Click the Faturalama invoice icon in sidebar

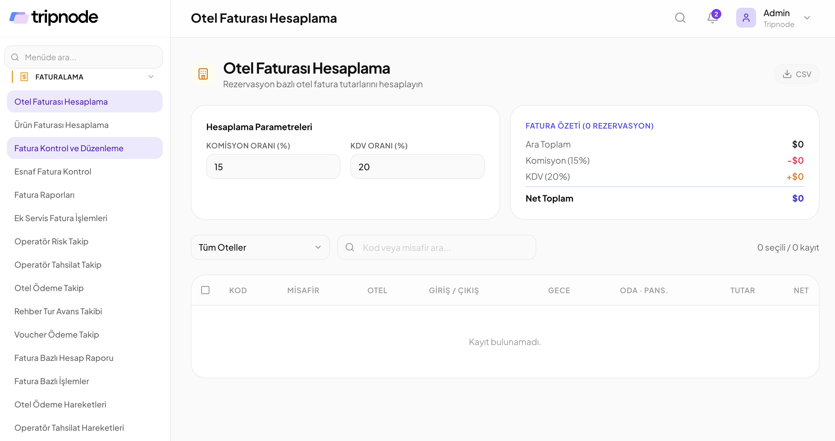(x=24, y=77)
